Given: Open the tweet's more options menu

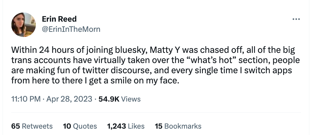Looking at the screenshot, I should click(x=297, y=19).
